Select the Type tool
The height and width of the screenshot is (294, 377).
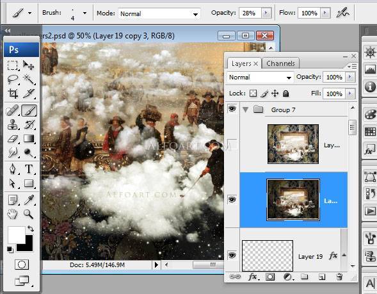pos(29,169)
